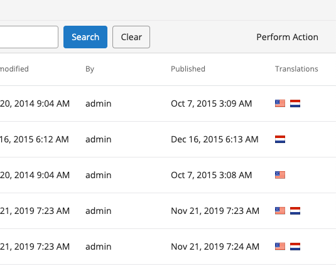This screenshot has width=336, height=266.
Task: Click US flag for Nov 21, 2019 7:23 AM row
Action: [x=280, y=211]
